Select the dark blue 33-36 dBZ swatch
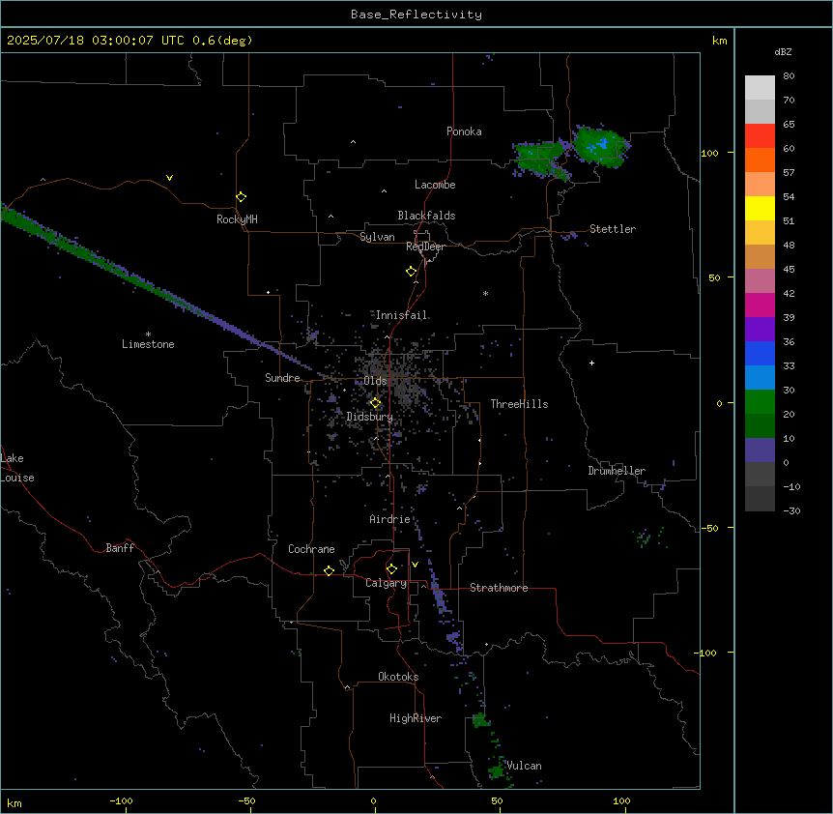 pyautogui.click(x=760, y=353)
